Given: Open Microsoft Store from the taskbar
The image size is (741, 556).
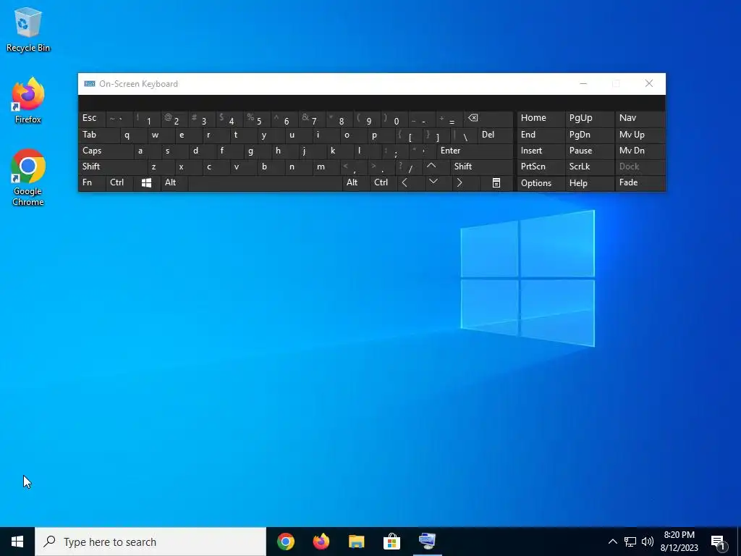Looking at the screenshot, I should pos(391,542).
